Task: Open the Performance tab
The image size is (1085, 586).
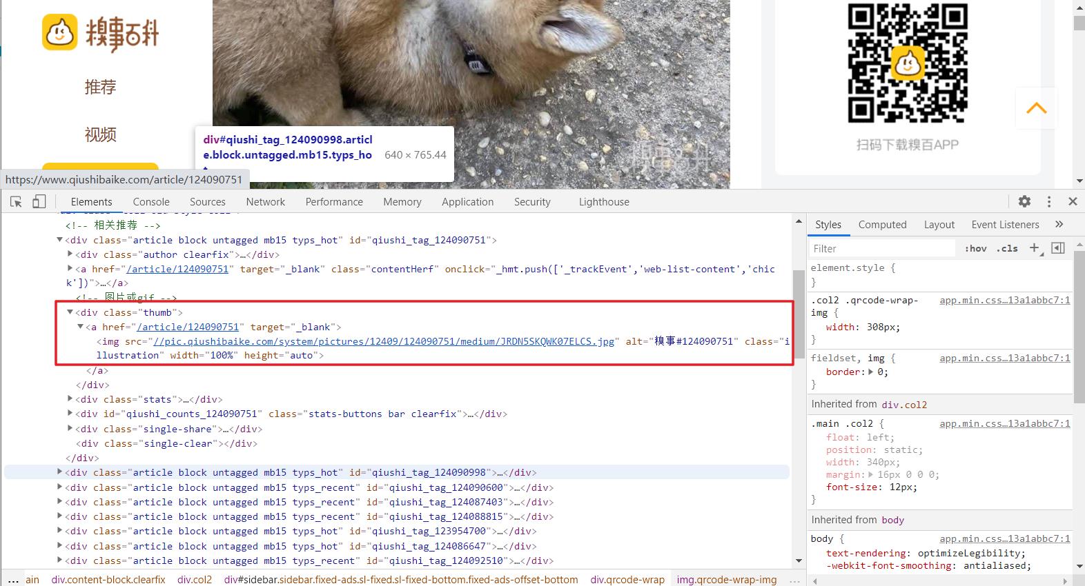Action: pos(334,202)
